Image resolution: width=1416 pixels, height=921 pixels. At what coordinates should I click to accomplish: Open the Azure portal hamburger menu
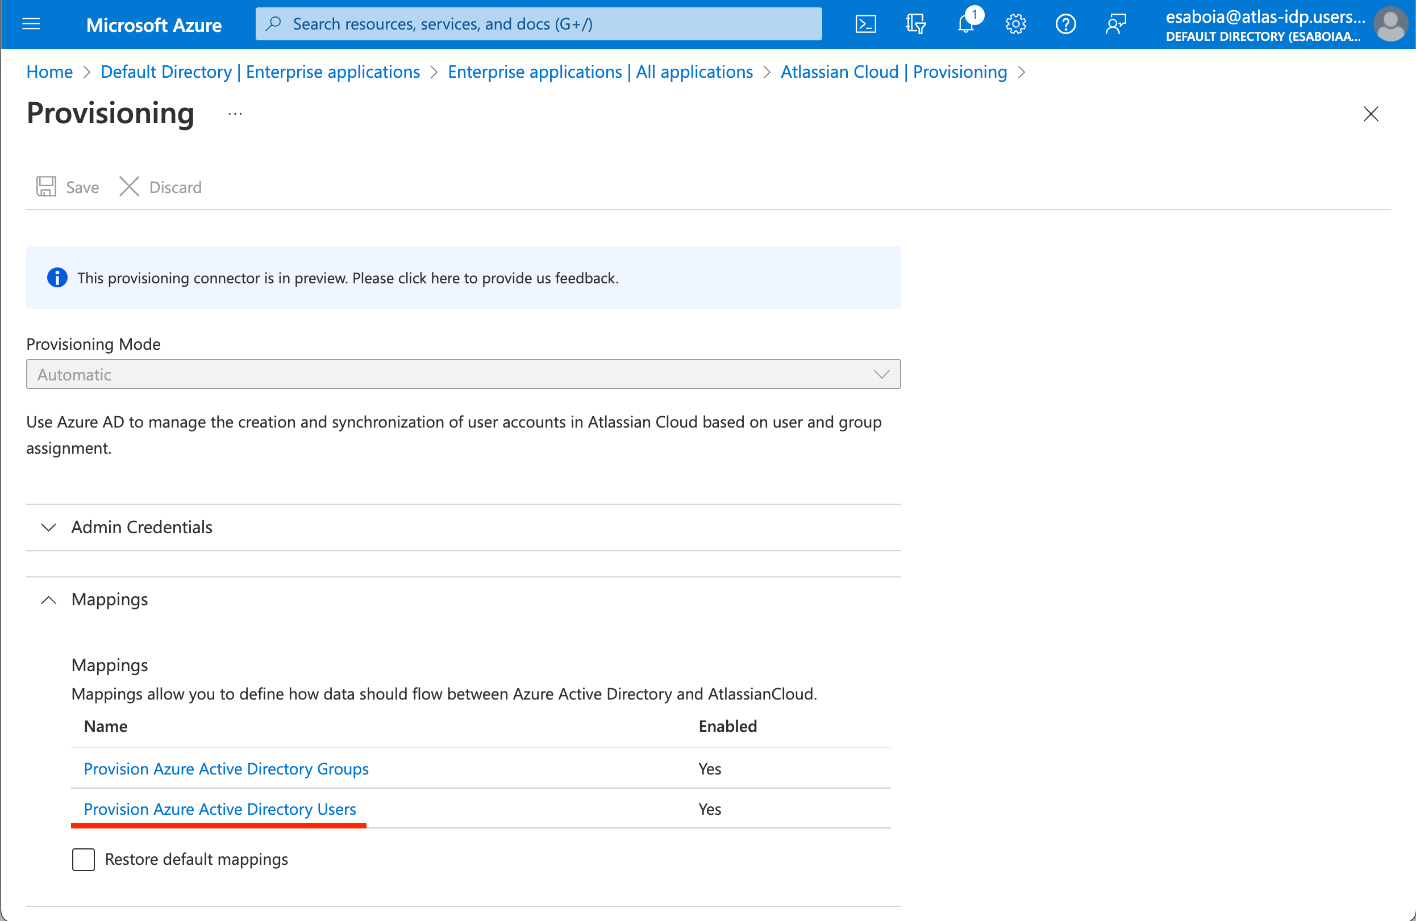31,24
